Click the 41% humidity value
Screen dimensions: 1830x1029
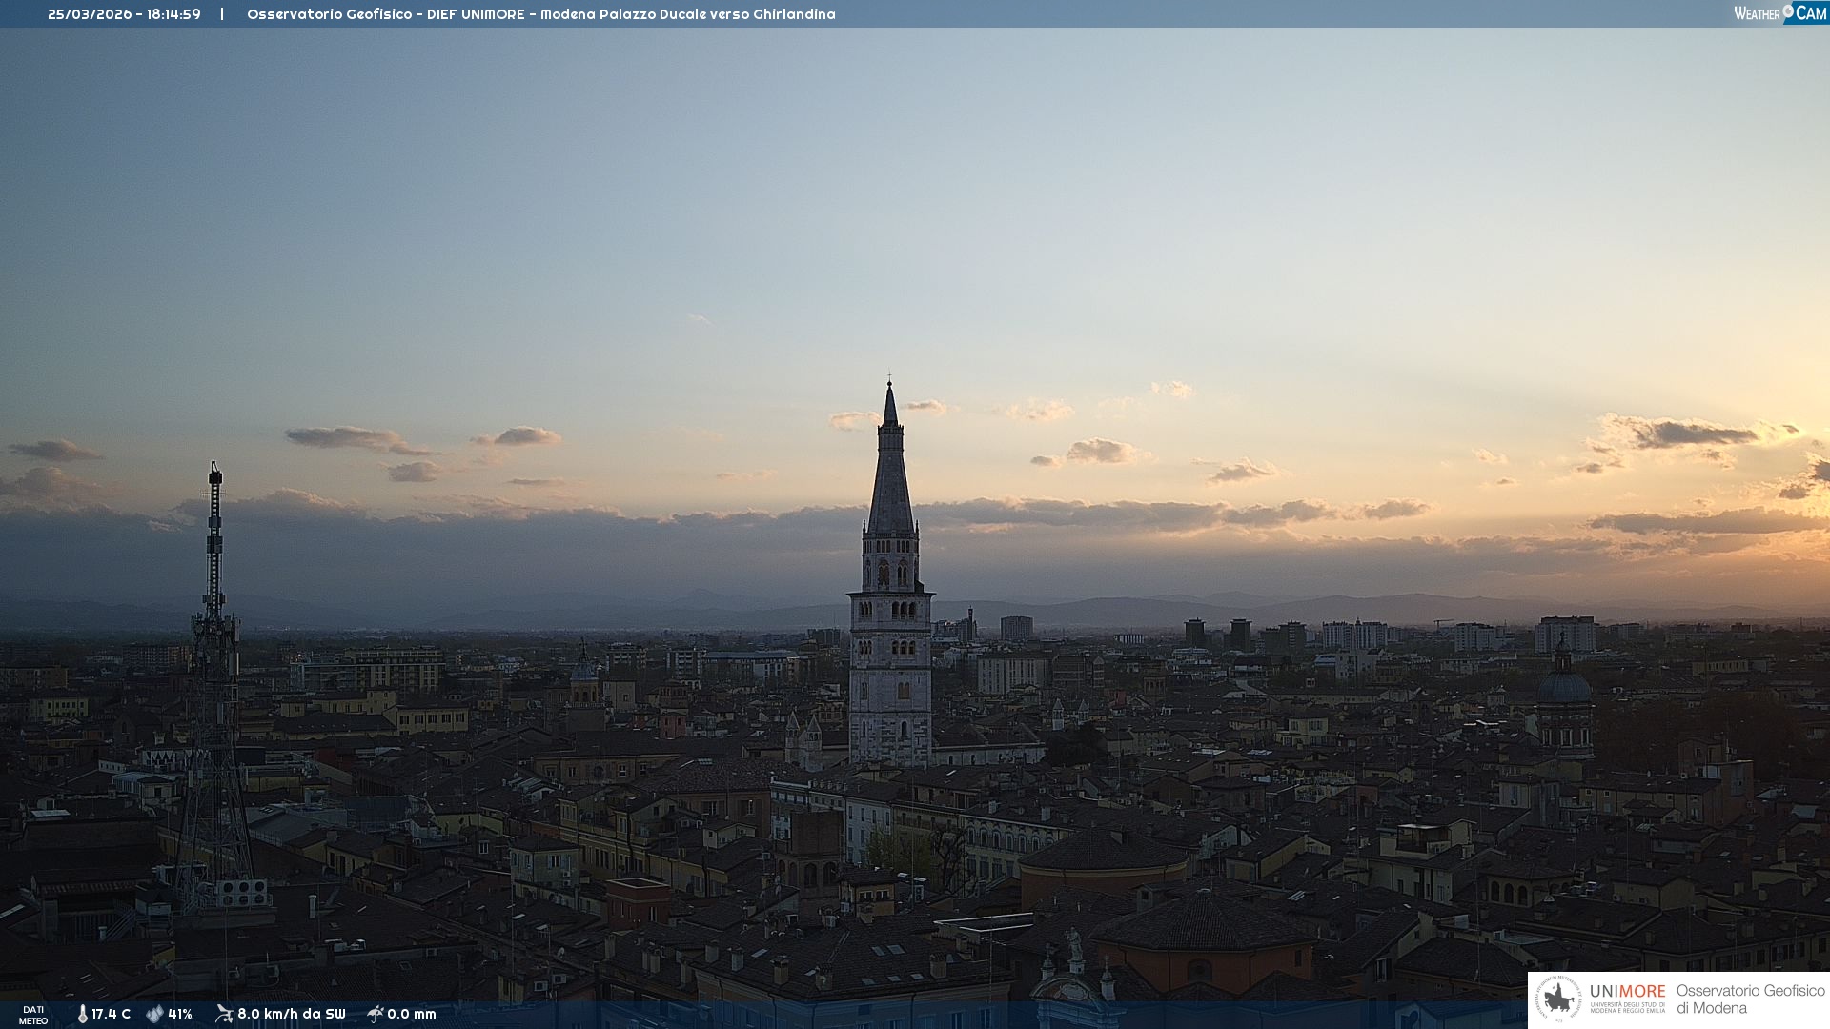pos(180,1014)
